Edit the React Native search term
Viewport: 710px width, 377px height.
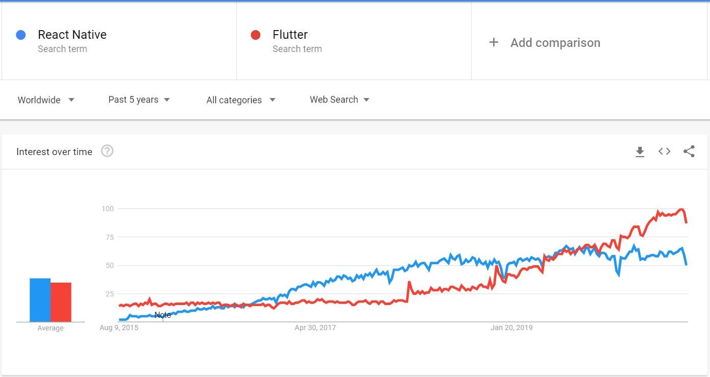coord(72,35)
